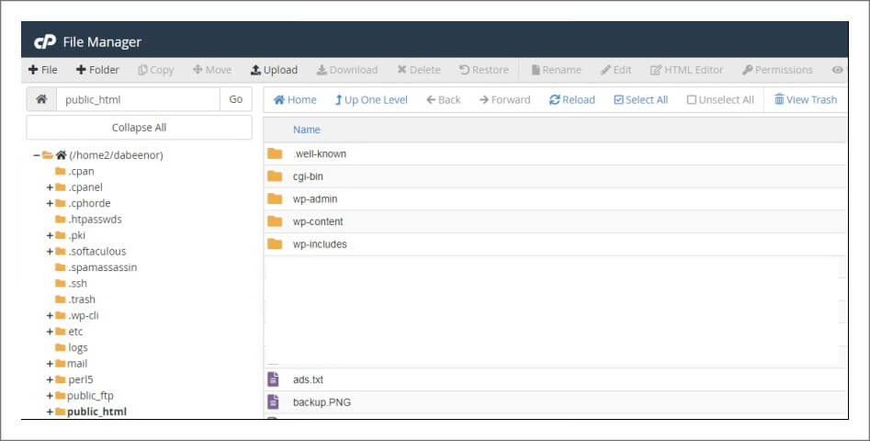Click the Move toolbar button
Viewport: 870px width, 441px height.
coord(212,70)
